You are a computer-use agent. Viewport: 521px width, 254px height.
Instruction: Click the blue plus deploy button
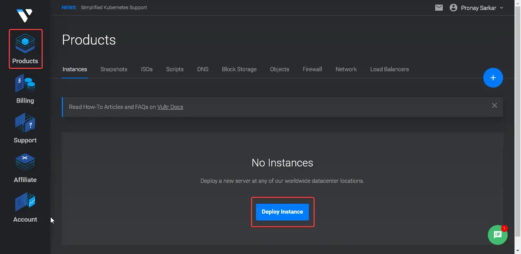tap(493, 78)
